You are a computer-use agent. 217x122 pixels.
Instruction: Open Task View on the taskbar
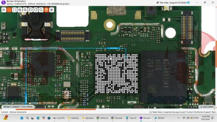pos(33,118)
